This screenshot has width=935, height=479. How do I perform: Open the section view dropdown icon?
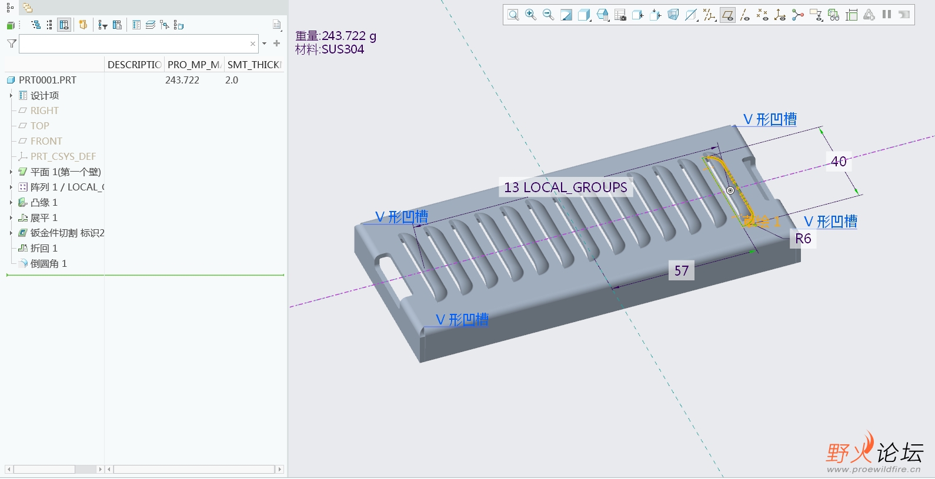[x=692, y=15]
